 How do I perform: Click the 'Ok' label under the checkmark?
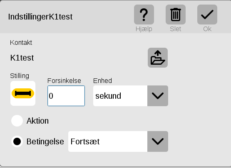(x=207, y=29)
